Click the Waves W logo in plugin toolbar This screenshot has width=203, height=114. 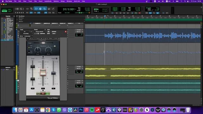pyautogui.click(x=28, y=39)
